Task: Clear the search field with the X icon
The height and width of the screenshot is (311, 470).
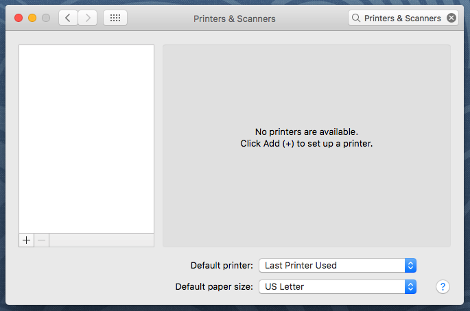Action: tap(451, 18)
